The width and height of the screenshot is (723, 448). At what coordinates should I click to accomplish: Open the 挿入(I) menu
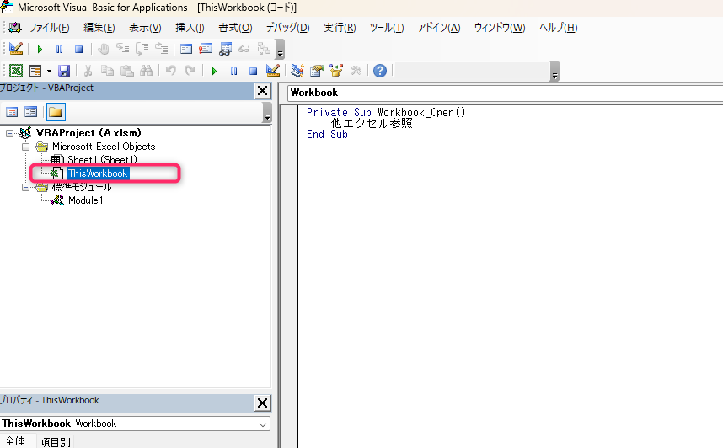190,28
